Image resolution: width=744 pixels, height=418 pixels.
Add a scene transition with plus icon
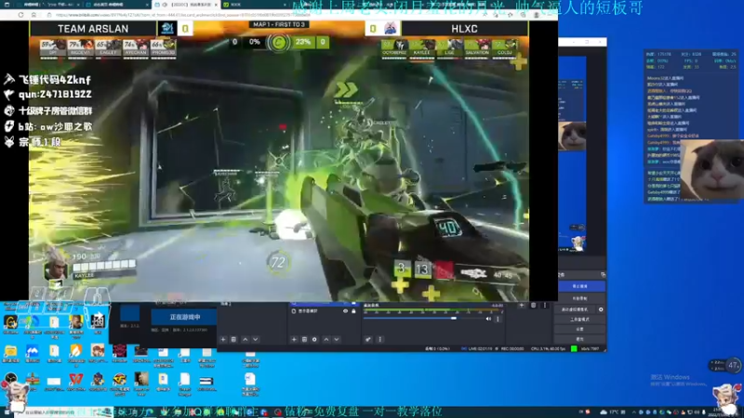[x=522, y=306]
